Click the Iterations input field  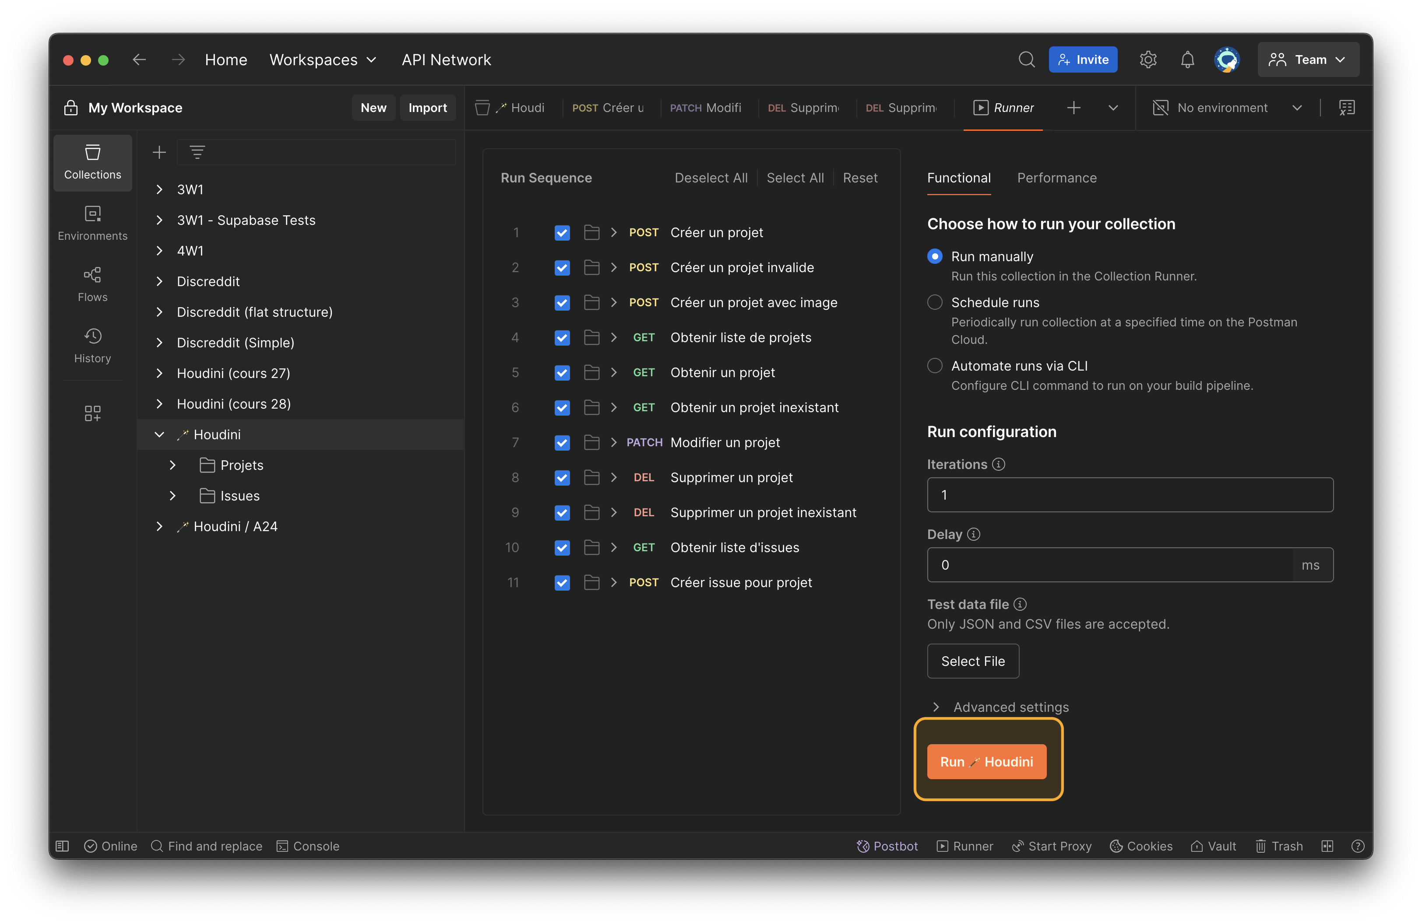[1130, 495]
